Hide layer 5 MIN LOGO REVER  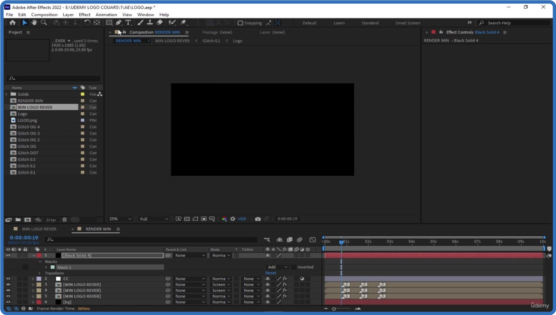click(8, 296)
